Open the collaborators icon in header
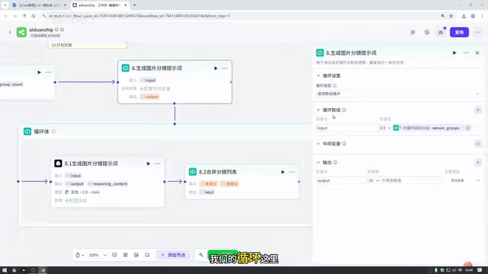 point(441,32)
